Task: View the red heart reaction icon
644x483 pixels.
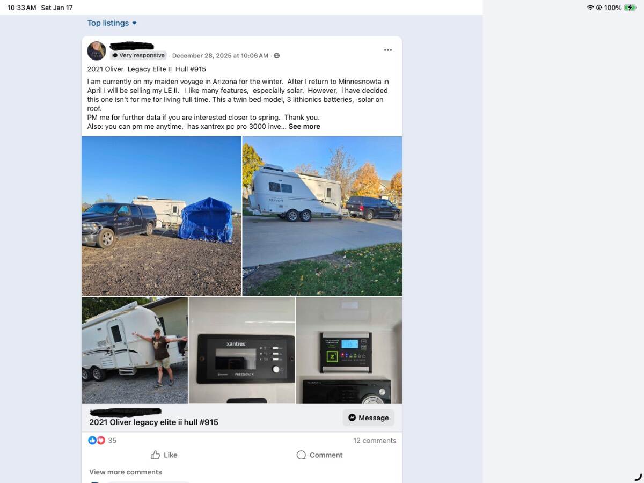Action: coord(101,441)
